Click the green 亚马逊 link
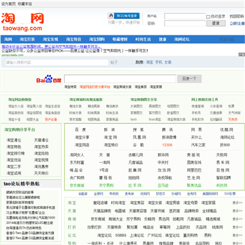The width and height of the screenshot is (245, 245). (x=163, y=185)
